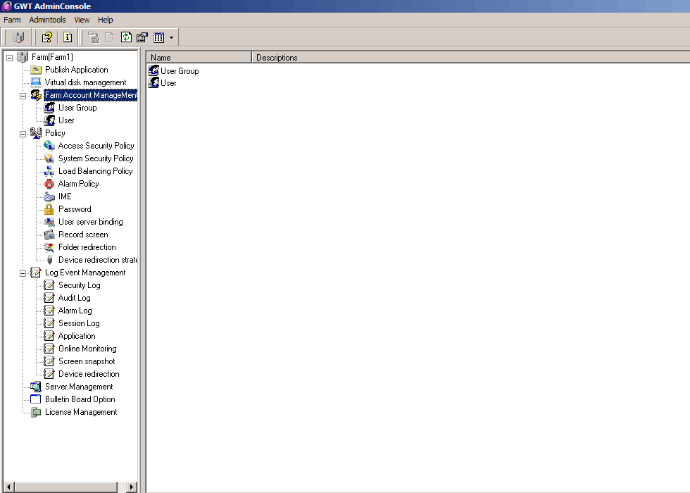Click the properties icon in toolbar
The height and width of the screenshot is (493, 690).
click(142, 37)
